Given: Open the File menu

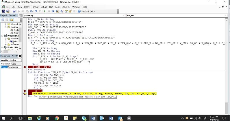Looking at the screenshot, I should (8, 7).
